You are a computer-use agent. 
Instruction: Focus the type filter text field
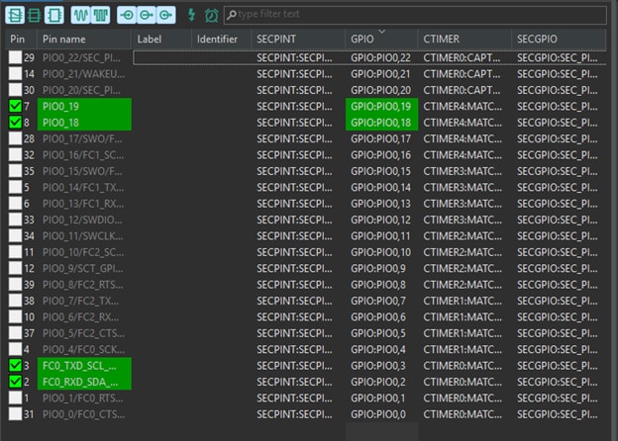tap(415, 15)
